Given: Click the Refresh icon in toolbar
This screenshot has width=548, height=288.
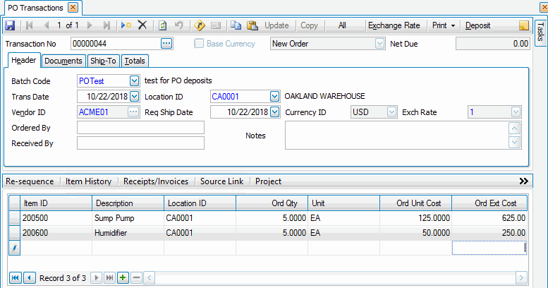Looking at the screenshot, I should click(163, 25).
